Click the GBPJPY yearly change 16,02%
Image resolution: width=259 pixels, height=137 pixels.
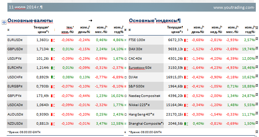coord(117,96)
